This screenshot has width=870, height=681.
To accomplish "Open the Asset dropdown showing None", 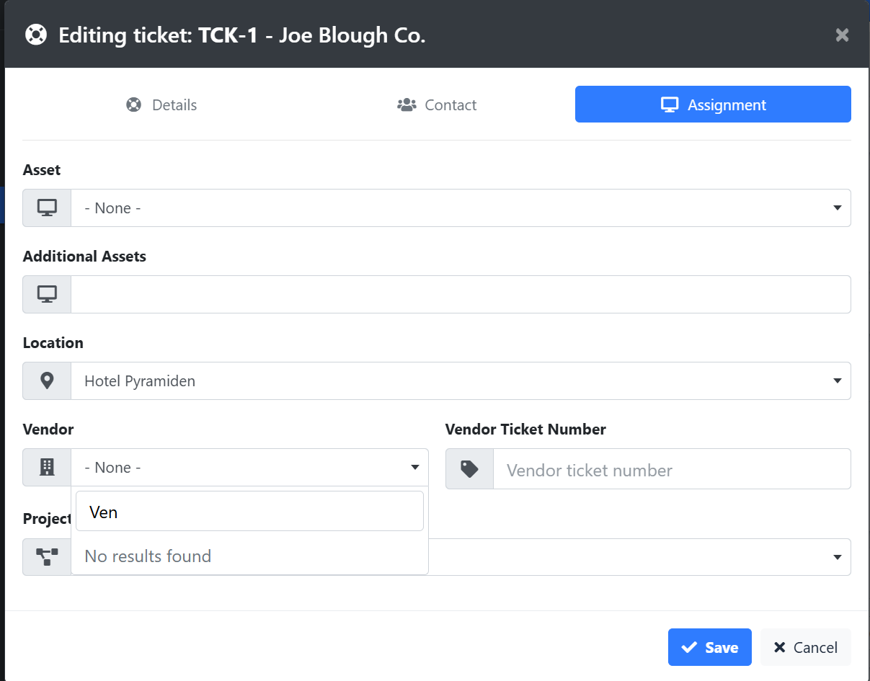I will [460, 208].
